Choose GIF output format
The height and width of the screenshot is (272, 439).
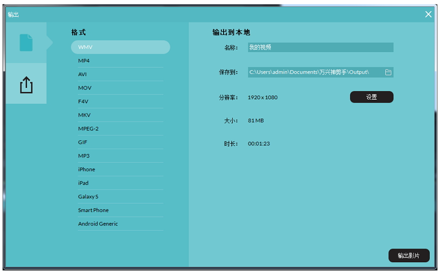[x=120, y=142]
